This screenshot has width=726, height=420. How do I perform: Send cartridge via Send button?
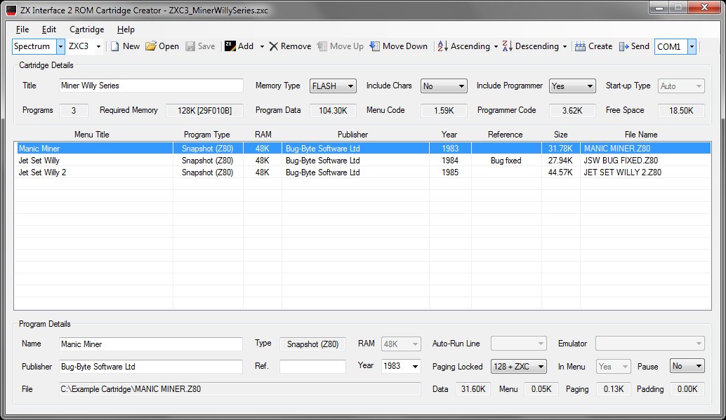(x=634, y=46)
